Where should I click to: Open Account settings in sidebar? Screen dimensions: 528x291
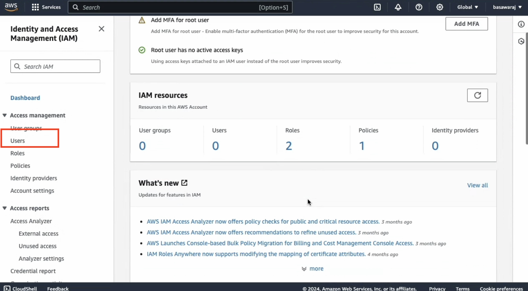click(x=32, y=191)
